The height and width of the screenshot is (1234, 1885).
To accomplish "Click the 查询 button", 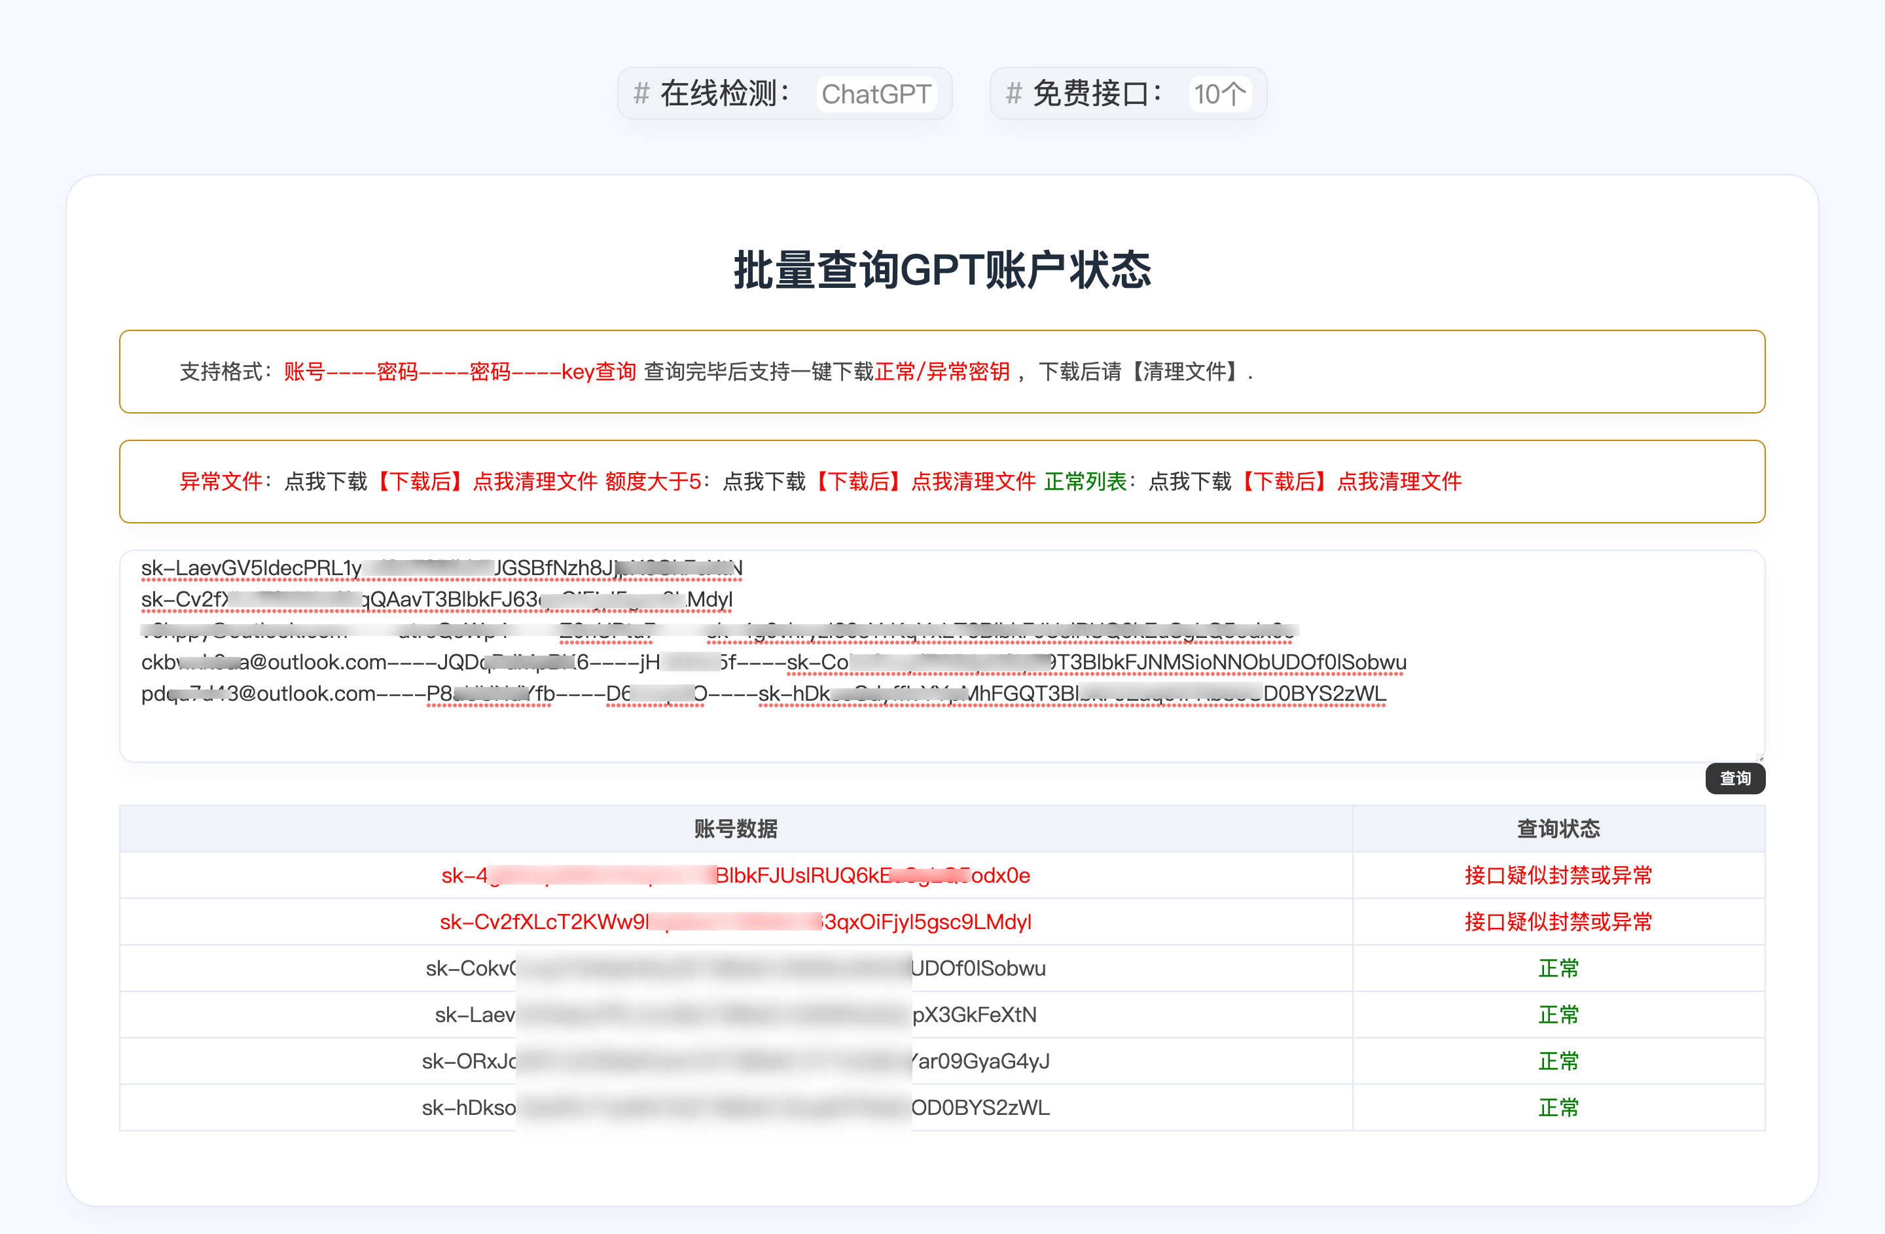I will coord(1734,779).
